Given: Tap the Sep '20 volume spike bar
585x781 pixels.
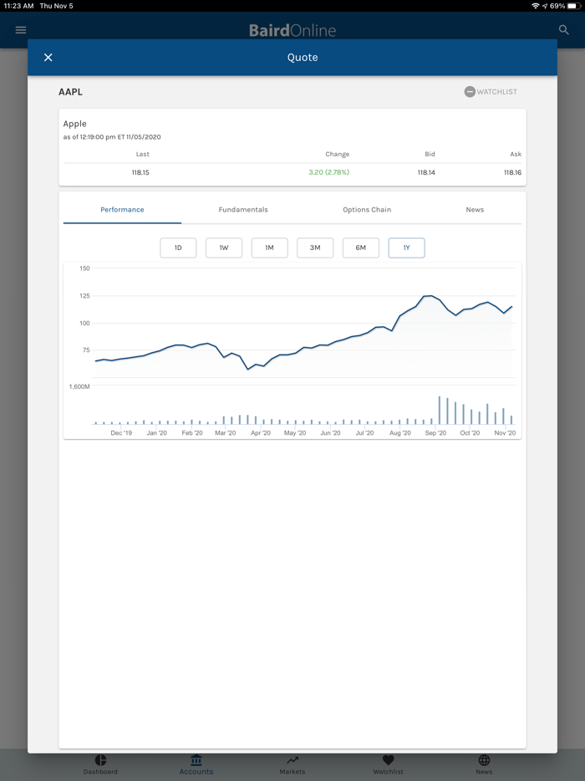Looking at the screenshot, I should pyautogui.click(x=440, y=411).
